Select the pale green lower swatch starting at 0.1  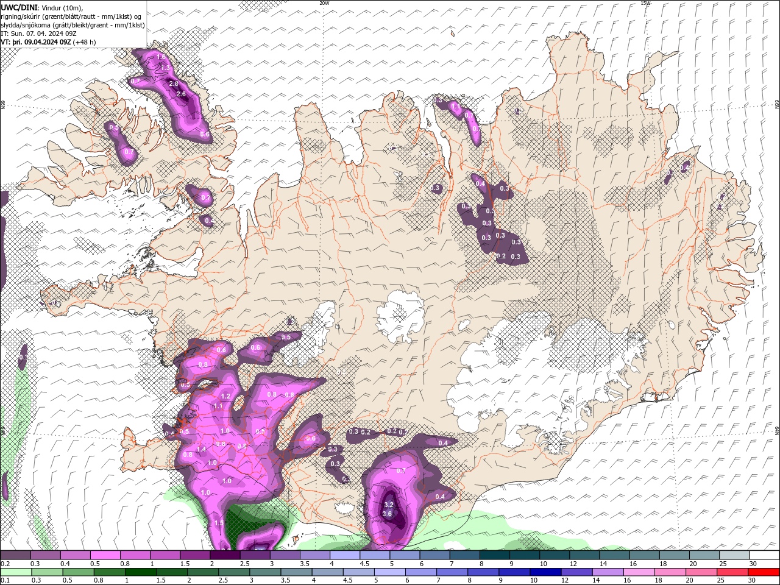(x=16, y=572)
